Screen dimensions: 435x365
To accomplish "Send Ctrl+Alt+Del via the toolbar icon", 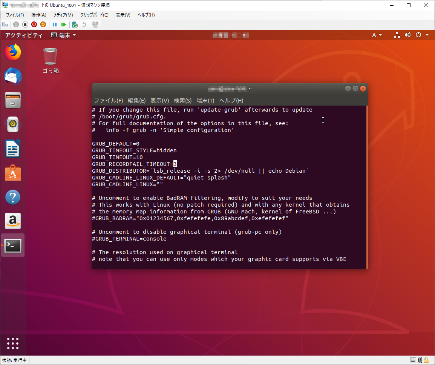I will [5, 24].
